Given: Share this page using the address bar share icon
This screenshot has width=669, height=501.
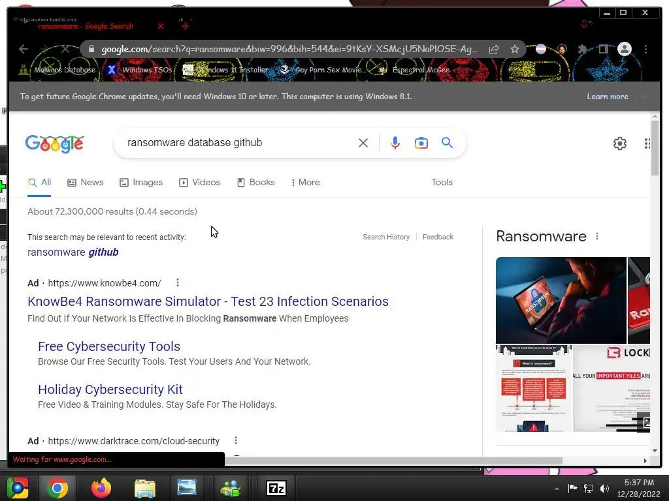Looking at the screenshot, I should (494, 49).
